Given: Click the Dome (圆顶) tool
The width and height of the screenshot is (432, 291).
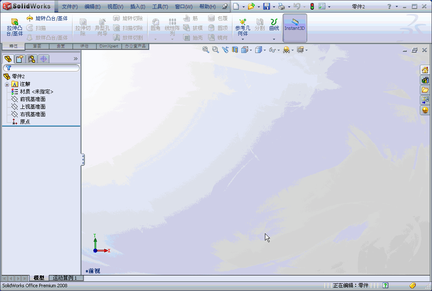Looking at the screenshot, I should tap(218, 28).
